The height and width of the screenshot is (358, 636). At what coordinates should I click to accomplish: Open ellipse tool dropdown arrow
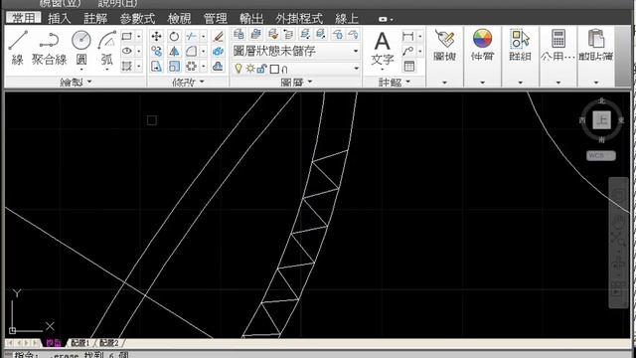(139, 51)
